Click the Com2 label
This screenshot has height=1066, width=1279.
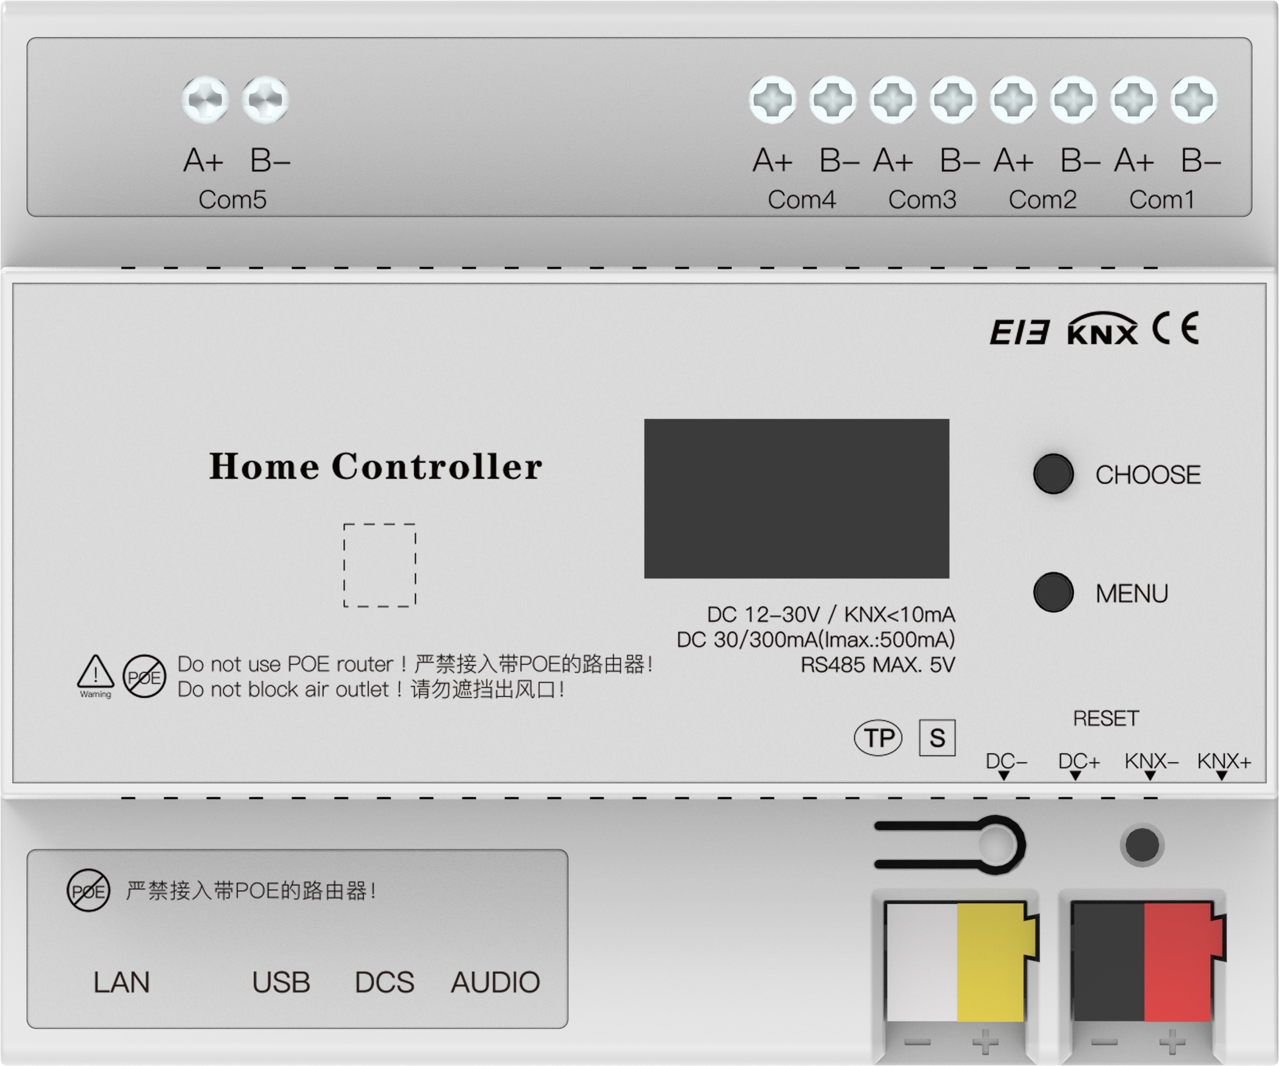[x=1043, y=200]
